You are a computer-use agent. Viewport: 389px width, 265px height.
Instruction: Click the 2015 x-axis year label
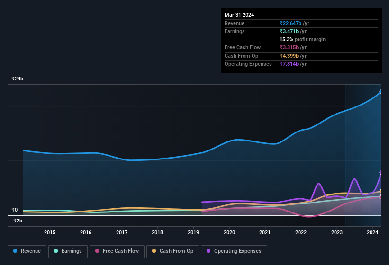point(50,232)
